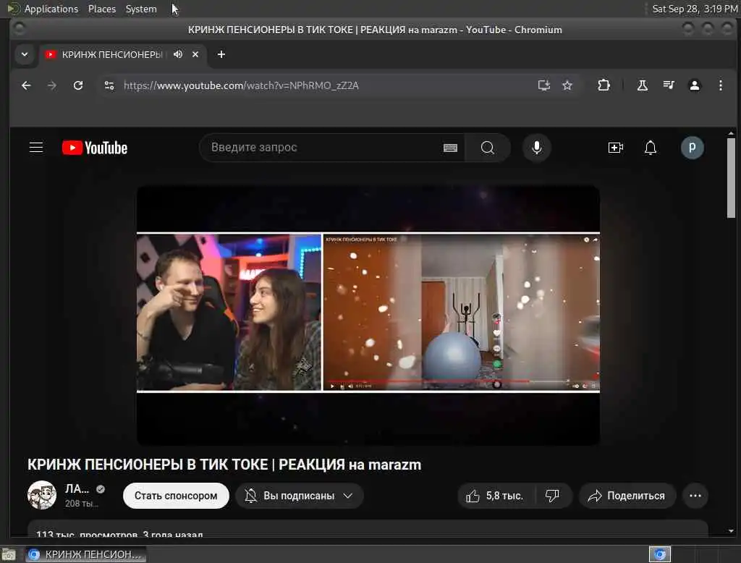
Task: Open Chrome Labs flask icon
Action: click(x=643, y=85)
